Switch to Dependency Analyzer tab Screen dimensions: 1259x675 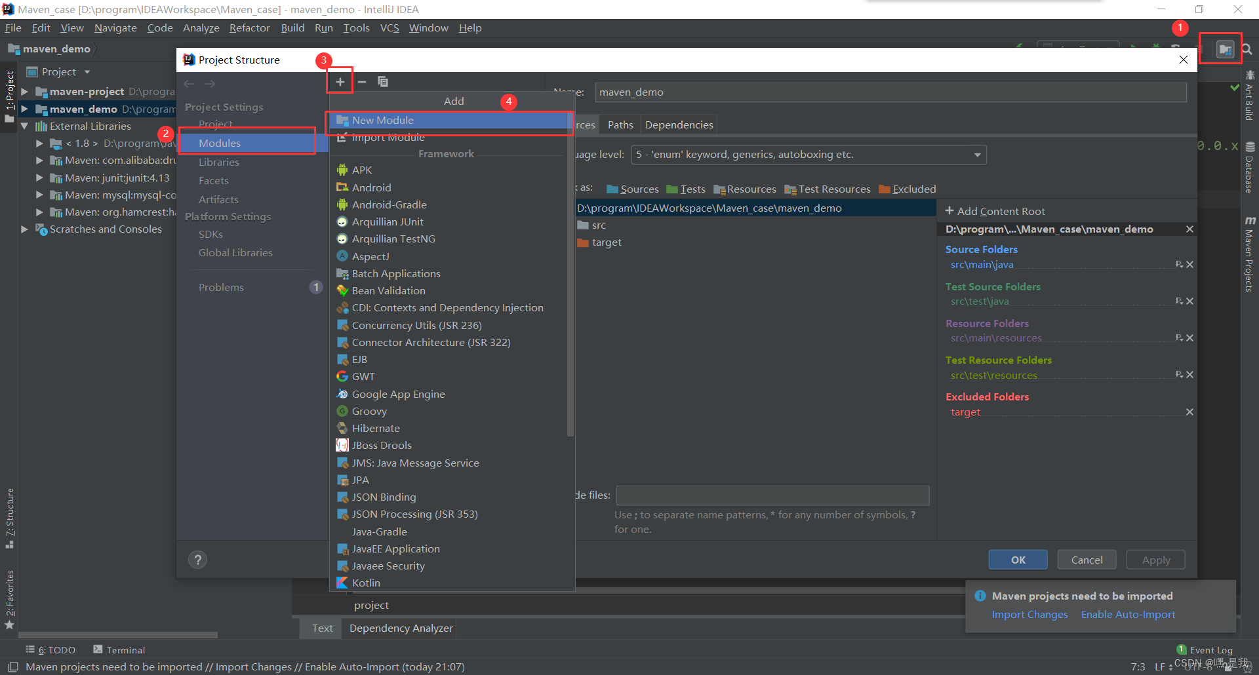[401, 628]
